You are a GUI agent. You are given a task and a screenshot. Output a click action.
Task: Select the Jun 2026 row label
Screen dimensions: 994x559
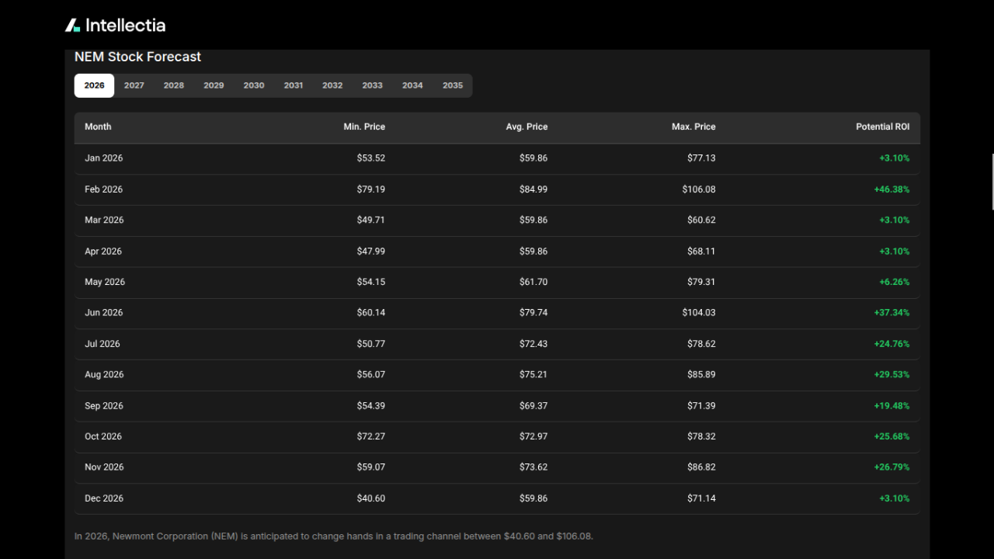pyautogui.click(x=104, y=313)
